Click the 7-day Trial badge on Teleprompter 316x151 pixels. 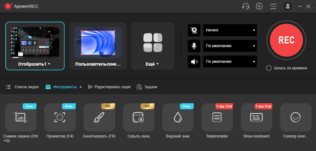pyautogui.click(x=224, y=106)
